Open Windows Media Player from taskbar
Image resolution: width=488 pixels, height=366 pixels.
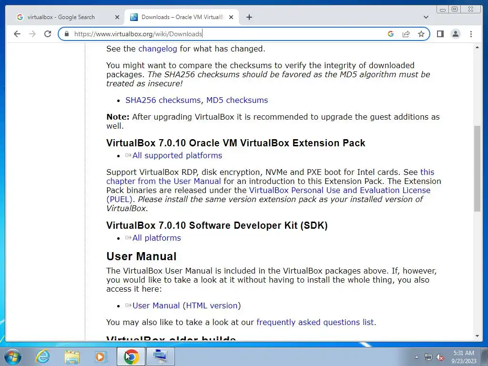[101, 356]
